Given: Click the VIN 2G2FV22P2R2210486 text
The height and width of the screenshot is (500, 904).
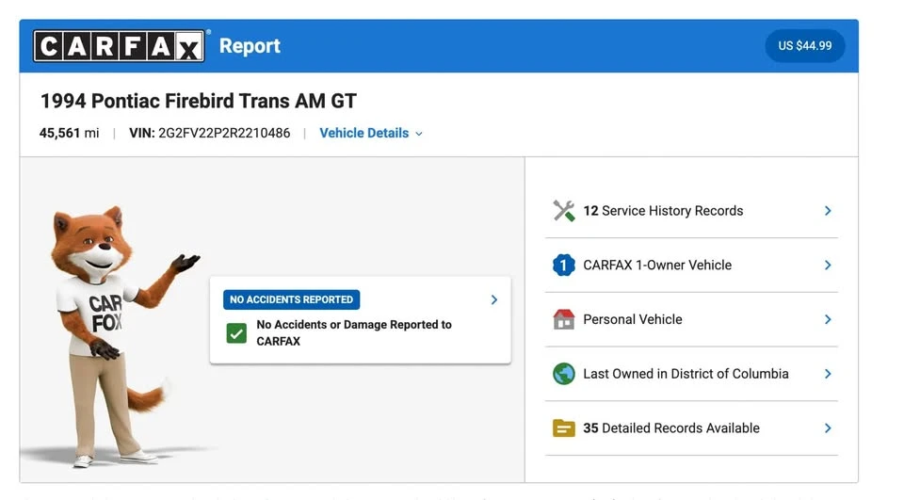Looking at the screenshot, I should tap(209, 133).
